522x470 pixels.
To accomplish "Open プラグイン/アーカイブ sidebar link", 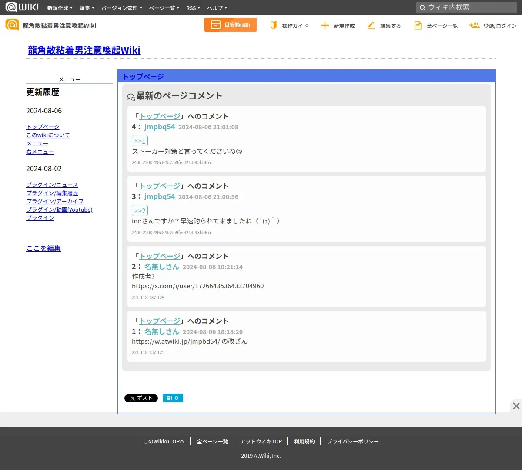I will (55, 201).
